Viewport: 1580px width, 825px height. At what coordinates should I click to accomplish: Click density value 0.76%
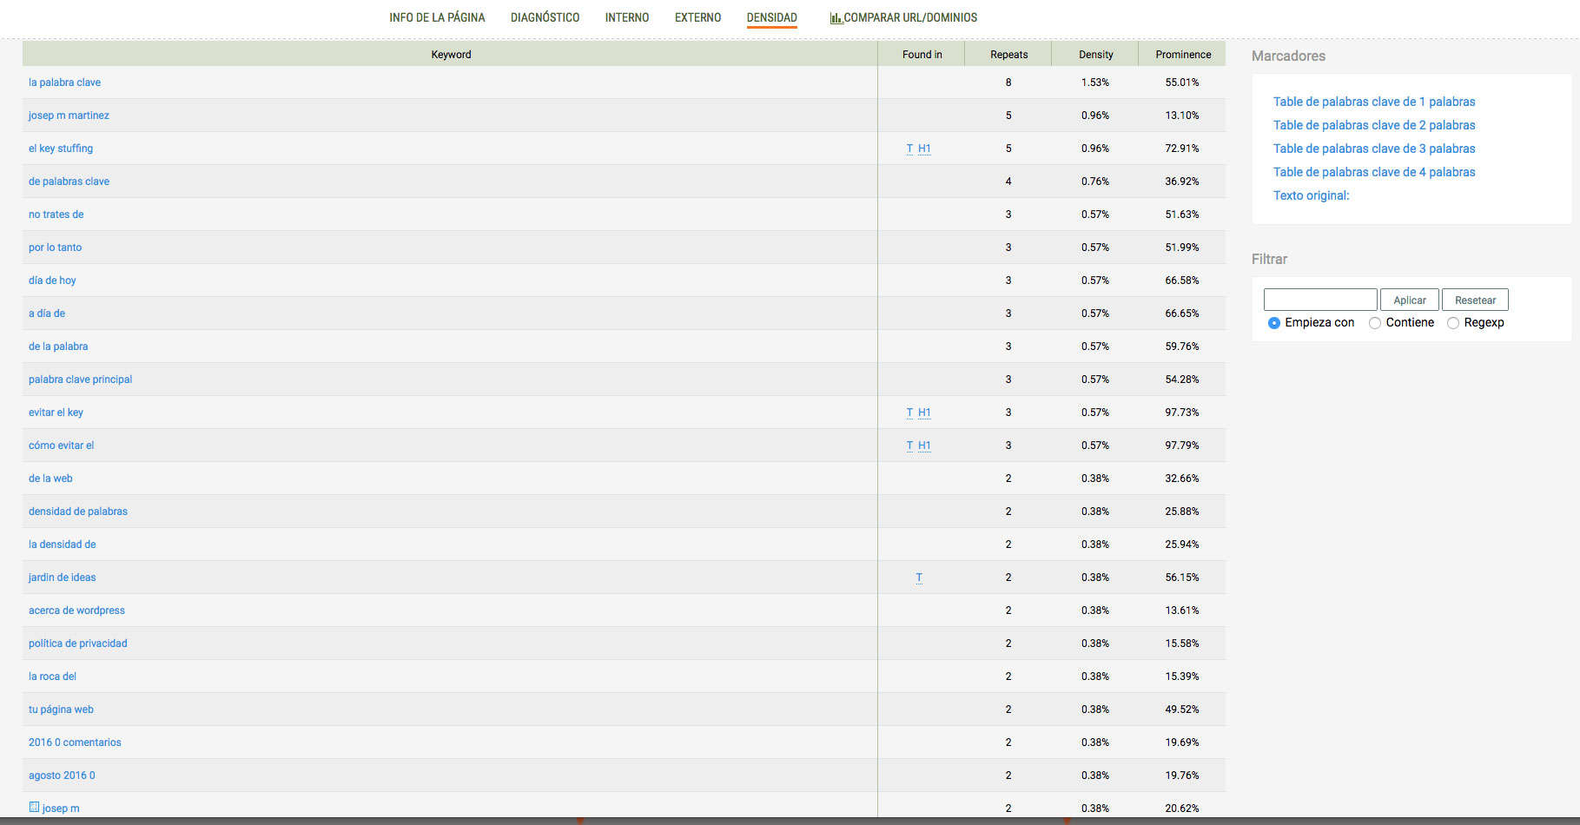(1095, 181)
